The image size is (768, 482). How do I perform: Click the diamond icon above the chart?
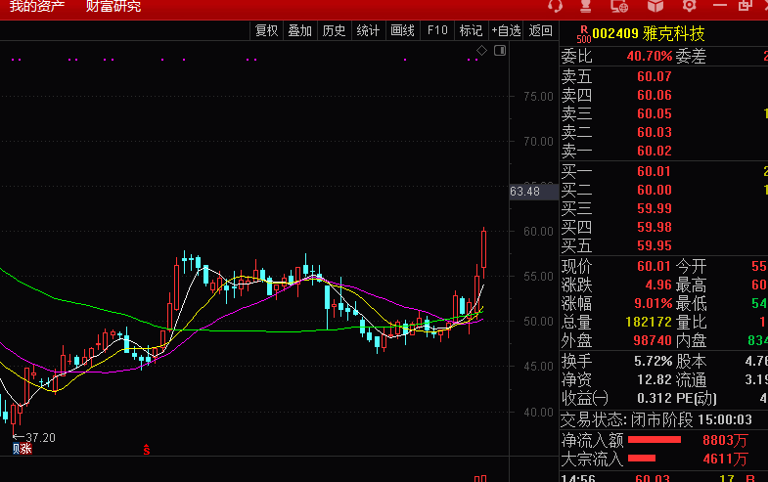[481, 51]
